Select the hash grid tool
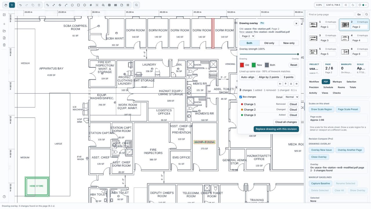 click(91, 5)
